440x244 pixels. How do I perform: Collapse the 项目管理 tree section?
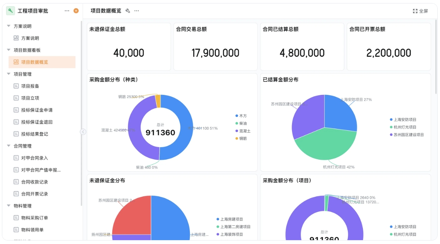pos(9,74)
